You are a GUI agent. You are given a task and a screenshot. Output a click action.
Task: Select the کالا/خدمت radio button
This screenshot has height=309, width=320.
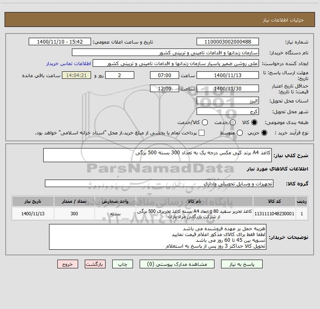pyautogui.click(x=205, y=122)
